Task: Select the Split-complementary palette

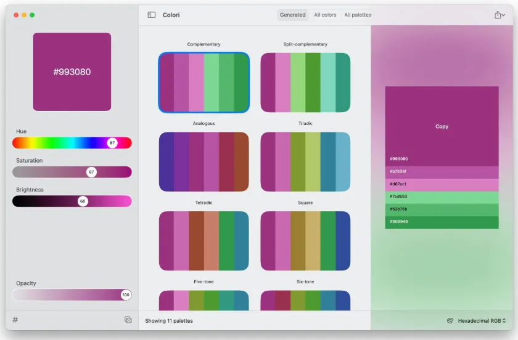Action: pyautogui.click(x=305, y=83)
